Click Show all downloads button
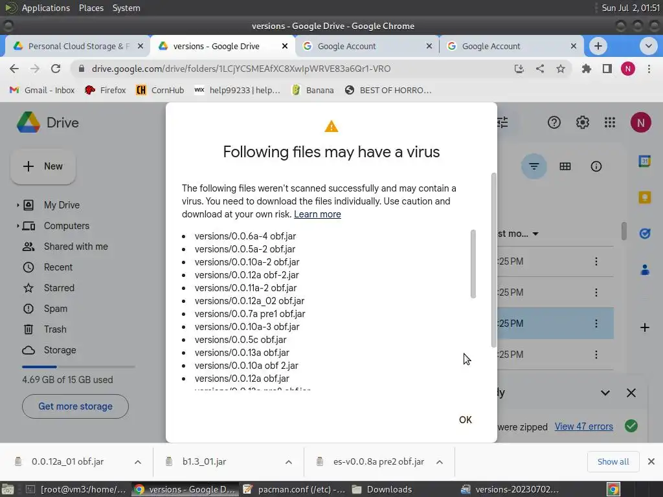663x497 pixels. click(612, 461)
